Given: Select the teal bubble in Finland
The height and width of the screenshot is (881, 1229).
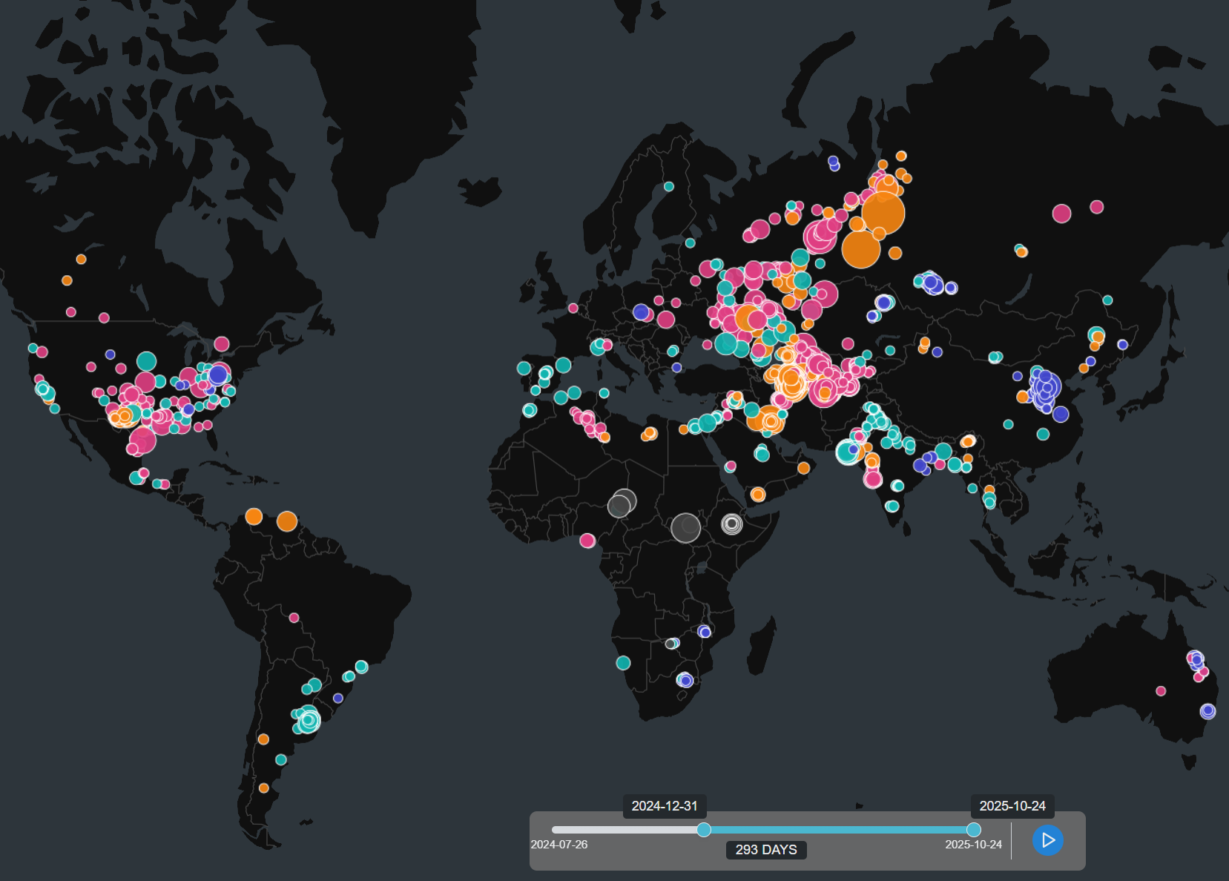Looking at the screenshot, I should click(669, 187).
